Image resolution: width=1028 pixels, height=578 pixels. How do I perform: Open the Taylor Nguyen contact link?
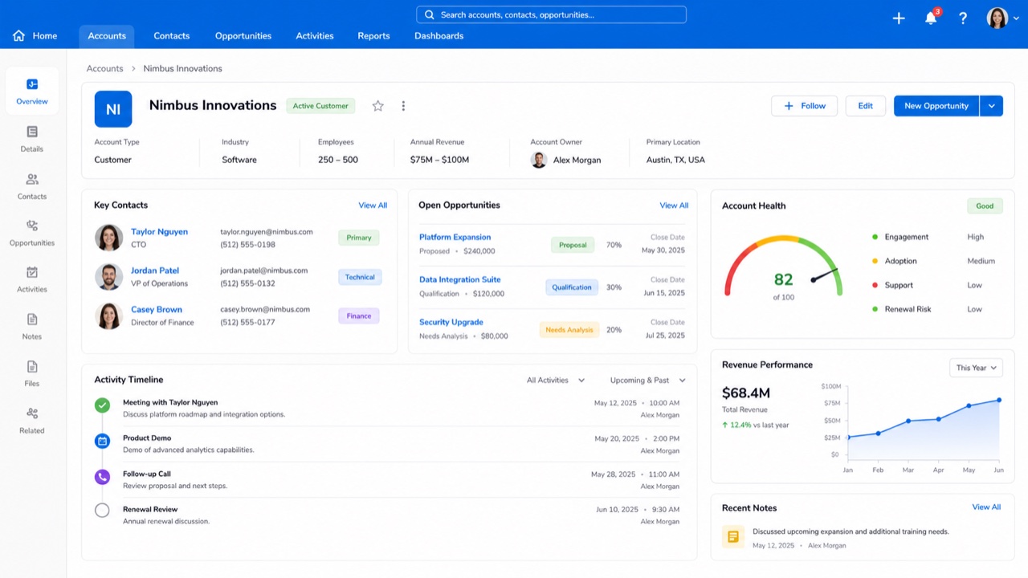159,232
